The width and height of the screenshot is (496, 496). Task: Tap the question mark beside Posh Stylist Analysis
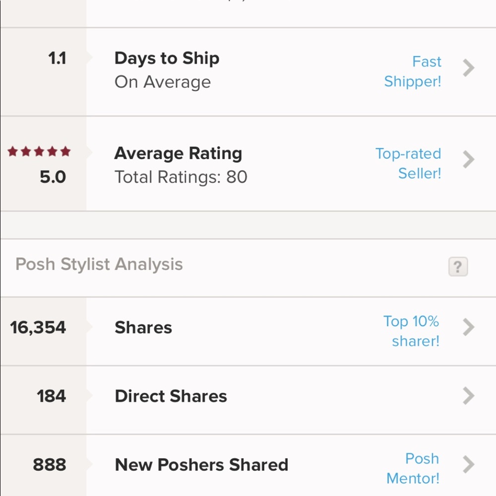click(x=457, y=267)
